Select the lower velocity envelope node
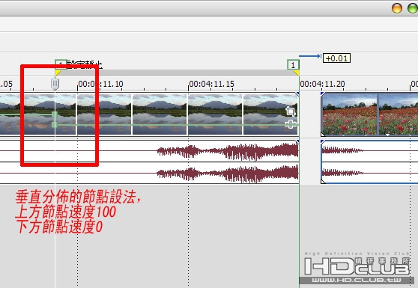 tap(55, 125)
